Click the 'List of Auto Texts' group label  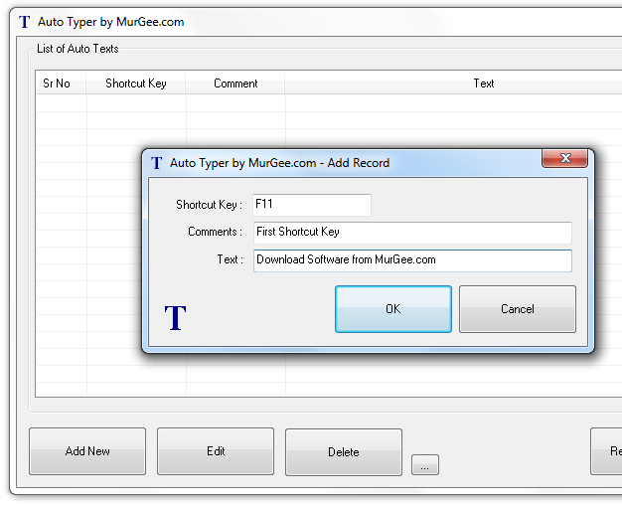78,49
